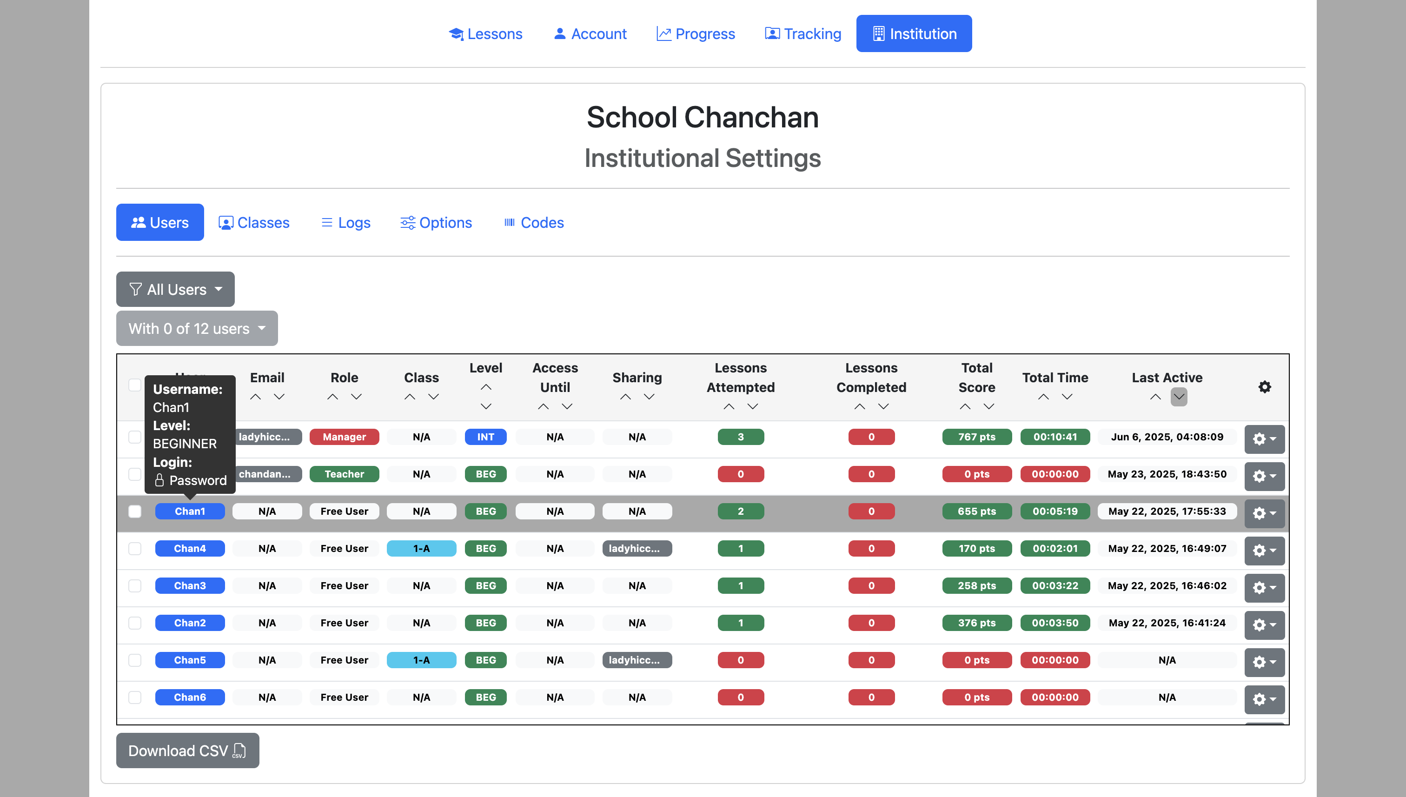This screenshot has height=797, width=1406.
Task: Sort Lessons Completed descending arrow
Action: tap(883, 407)
